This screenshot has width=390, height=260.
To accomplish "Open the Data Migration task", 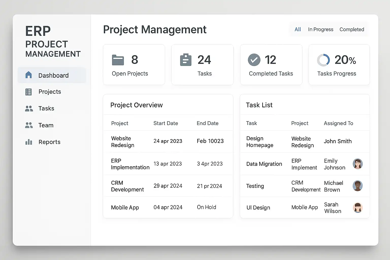I will click(x=264, y=164).
